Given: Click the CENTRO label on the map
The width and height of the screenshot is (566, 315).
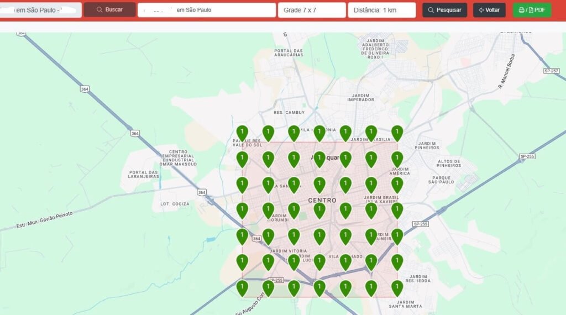Looking at the screenshot, I should tap(322, 200).
